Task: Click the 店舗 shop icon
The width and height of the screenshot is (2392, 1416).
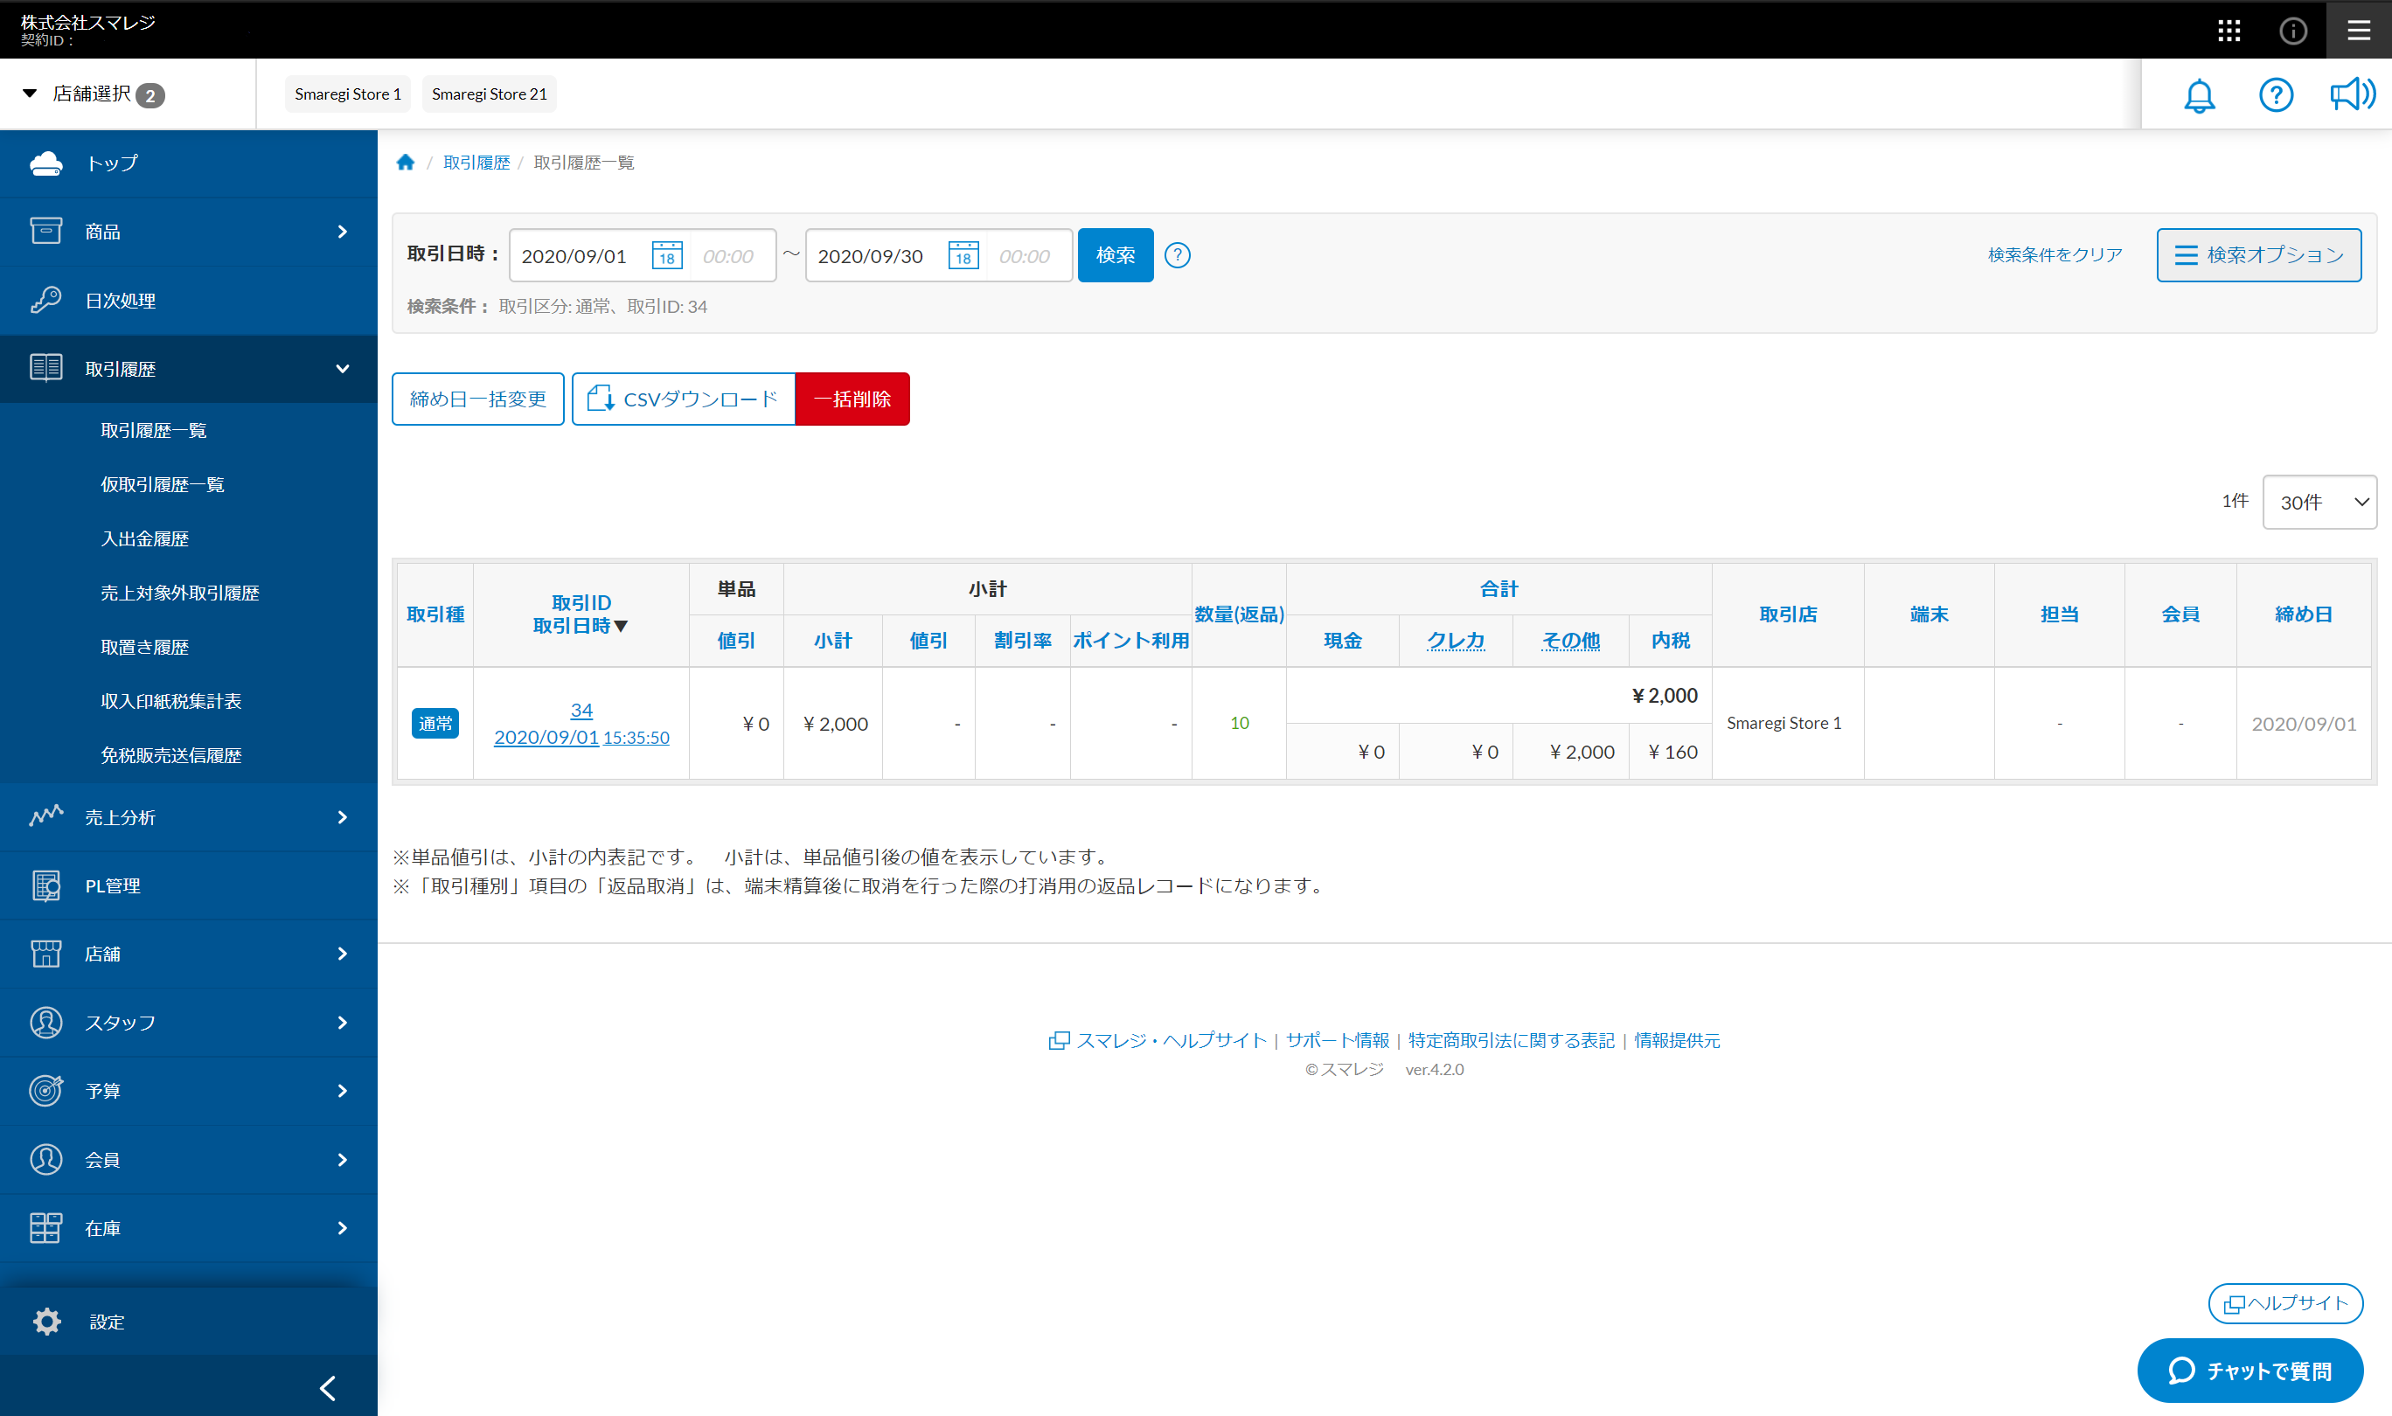Action: [45, 954]
